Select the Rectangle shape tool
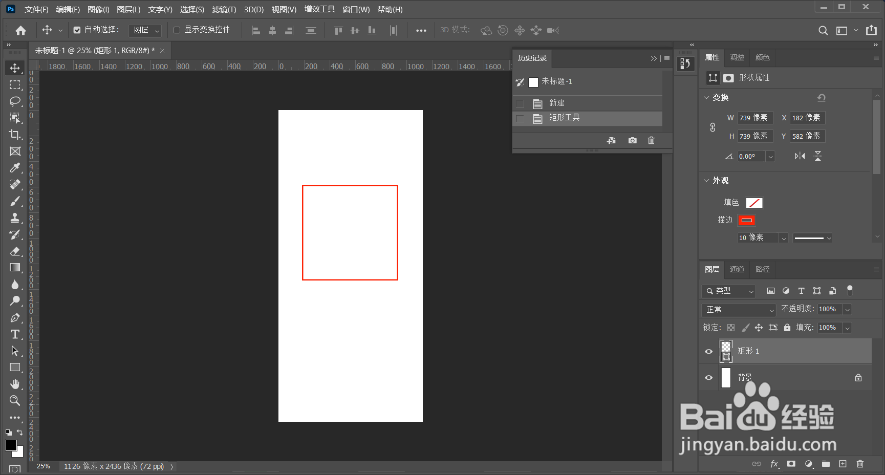The width and height of the screenshot is (885, 475). tap(15, 367)
